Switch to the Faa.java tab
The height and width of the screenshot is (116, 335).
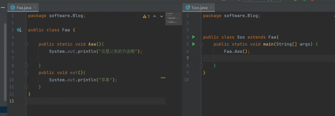tap(24, 8)
